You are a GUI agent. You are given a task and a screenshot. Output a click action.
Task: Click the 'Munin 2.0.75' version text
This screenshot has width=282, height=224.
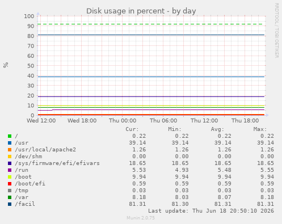(141, 218)
